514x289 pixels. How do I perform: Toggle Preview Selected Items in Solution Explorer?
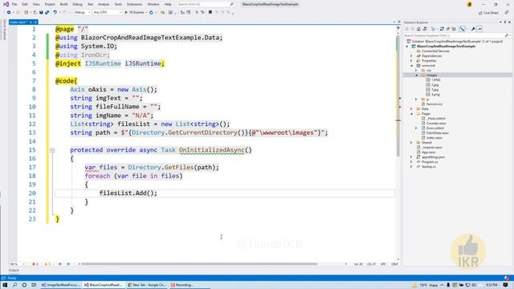479,29
